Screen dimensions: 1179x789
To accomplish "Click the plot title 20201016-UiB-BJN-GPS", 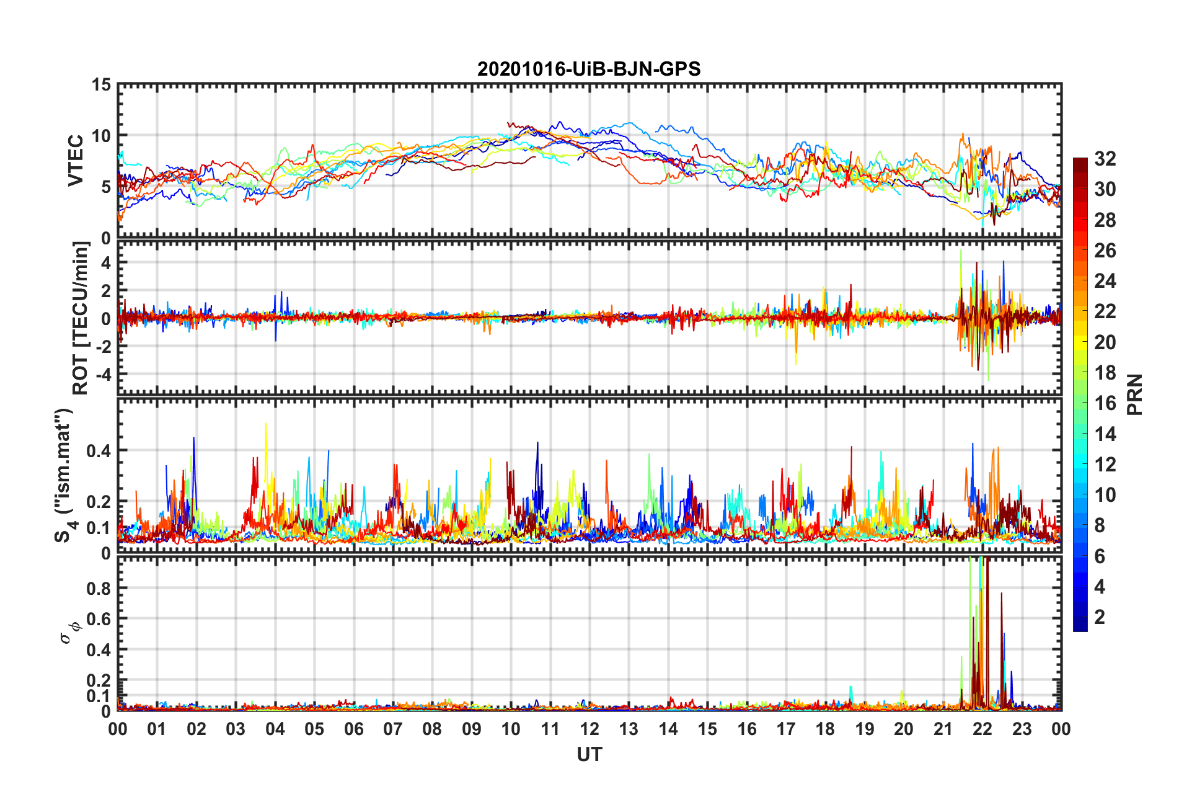I will (x=589, y=69).
